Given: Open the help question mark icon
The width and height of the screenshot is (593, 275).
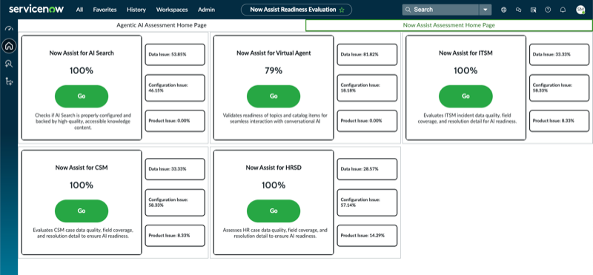Looking at the screenshot, I should pos(548,10).
